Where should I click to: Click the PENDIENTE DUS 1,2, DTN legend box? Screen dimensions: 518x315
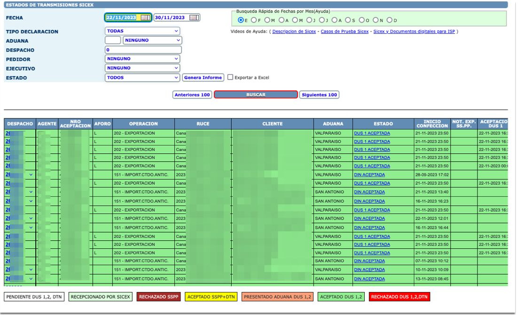34,297
